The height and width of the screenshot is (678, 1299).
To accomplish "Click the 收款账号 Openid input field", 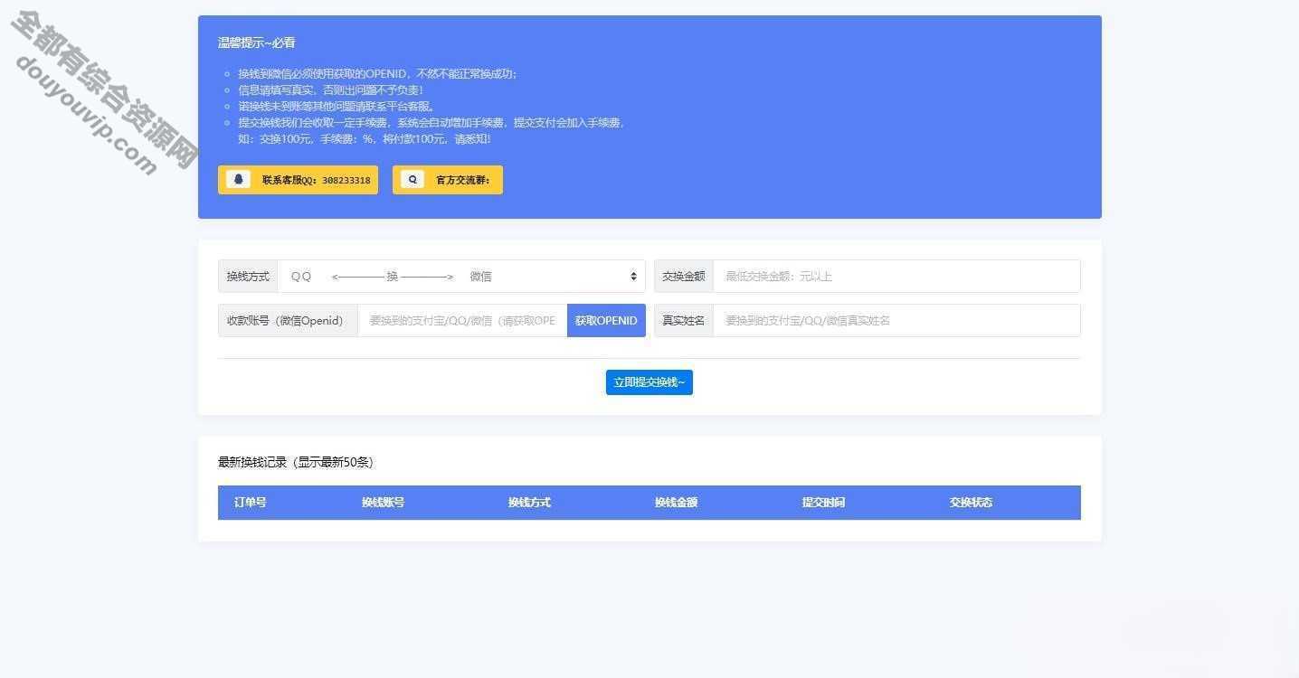I will [462, 321].
